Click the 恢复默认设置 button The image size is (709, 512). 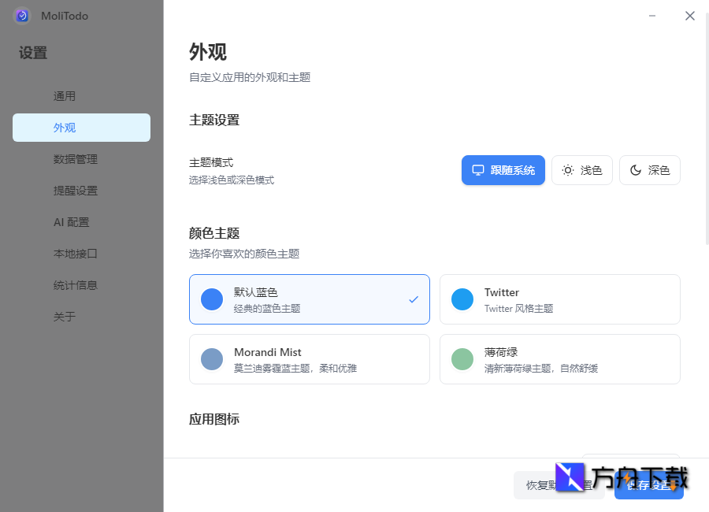pos(559,485)
